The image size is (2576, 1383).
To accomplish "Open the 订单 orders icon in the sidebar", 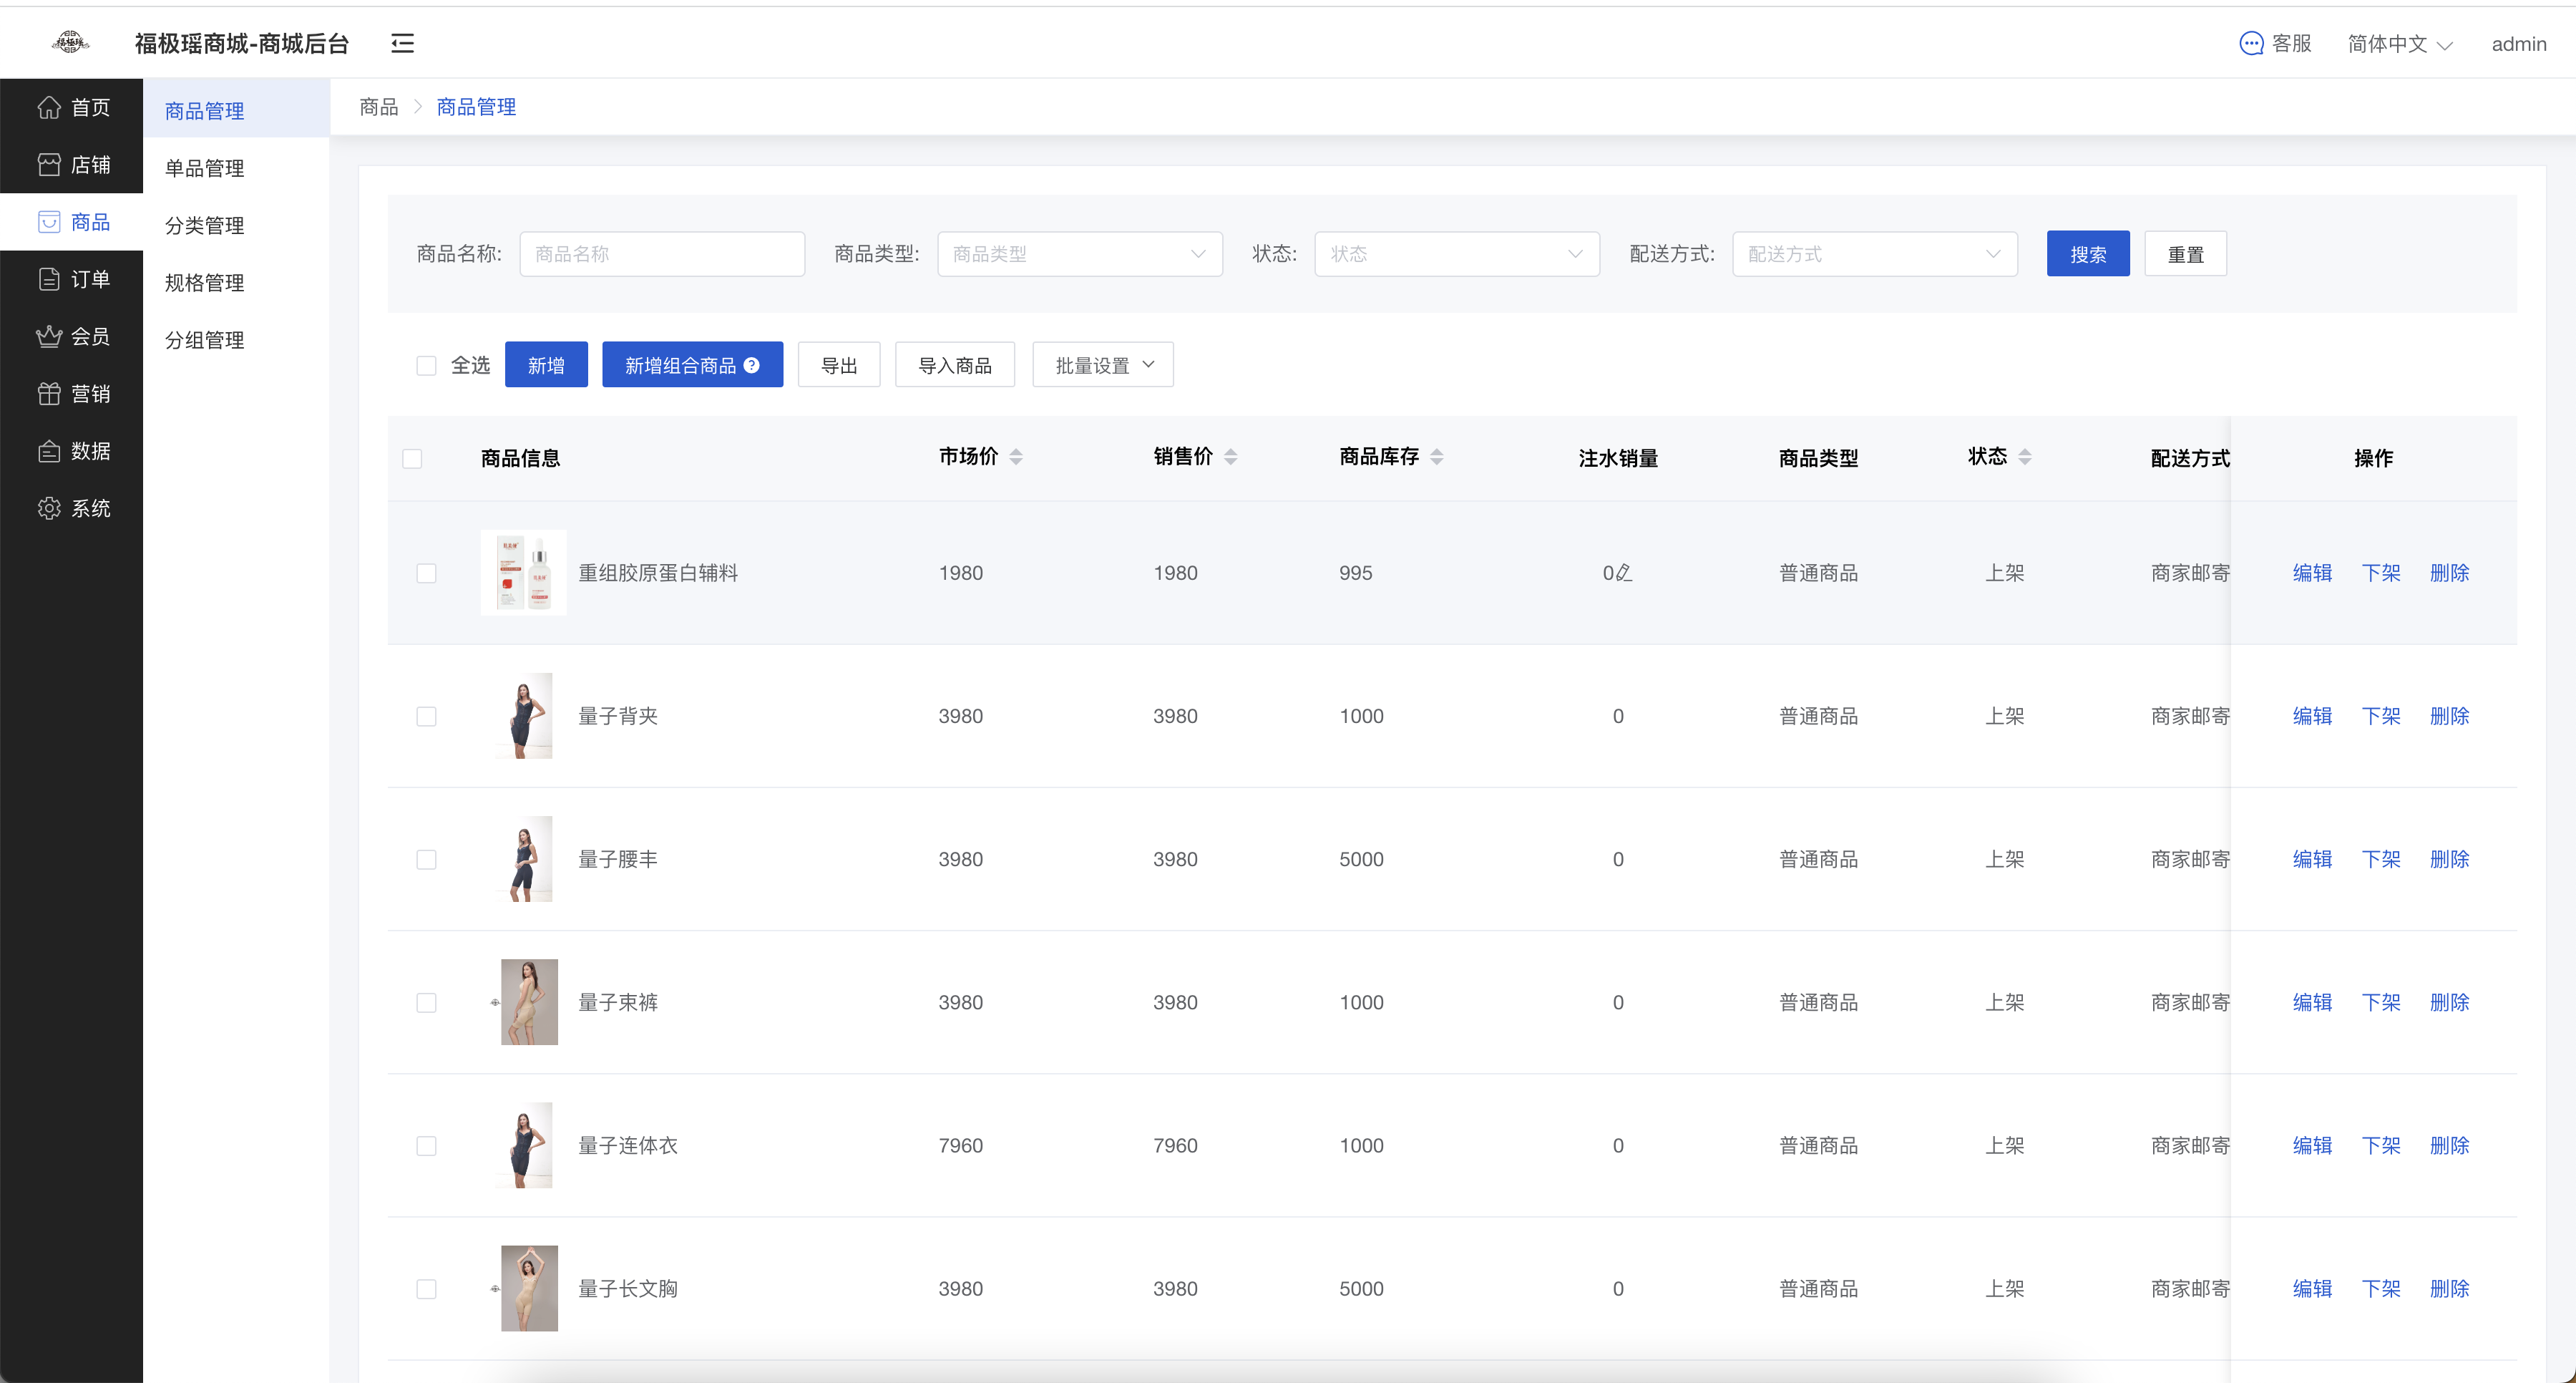I will tap(49, 278).
